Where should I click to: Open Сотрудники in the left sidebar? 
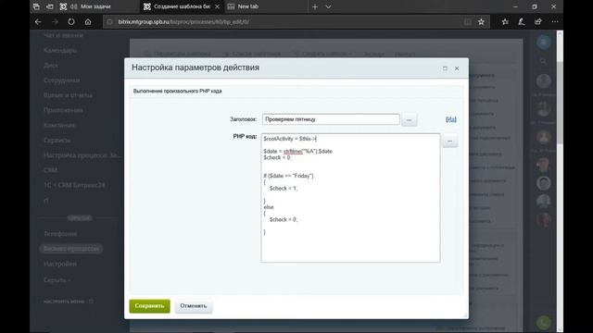(62, 80)
